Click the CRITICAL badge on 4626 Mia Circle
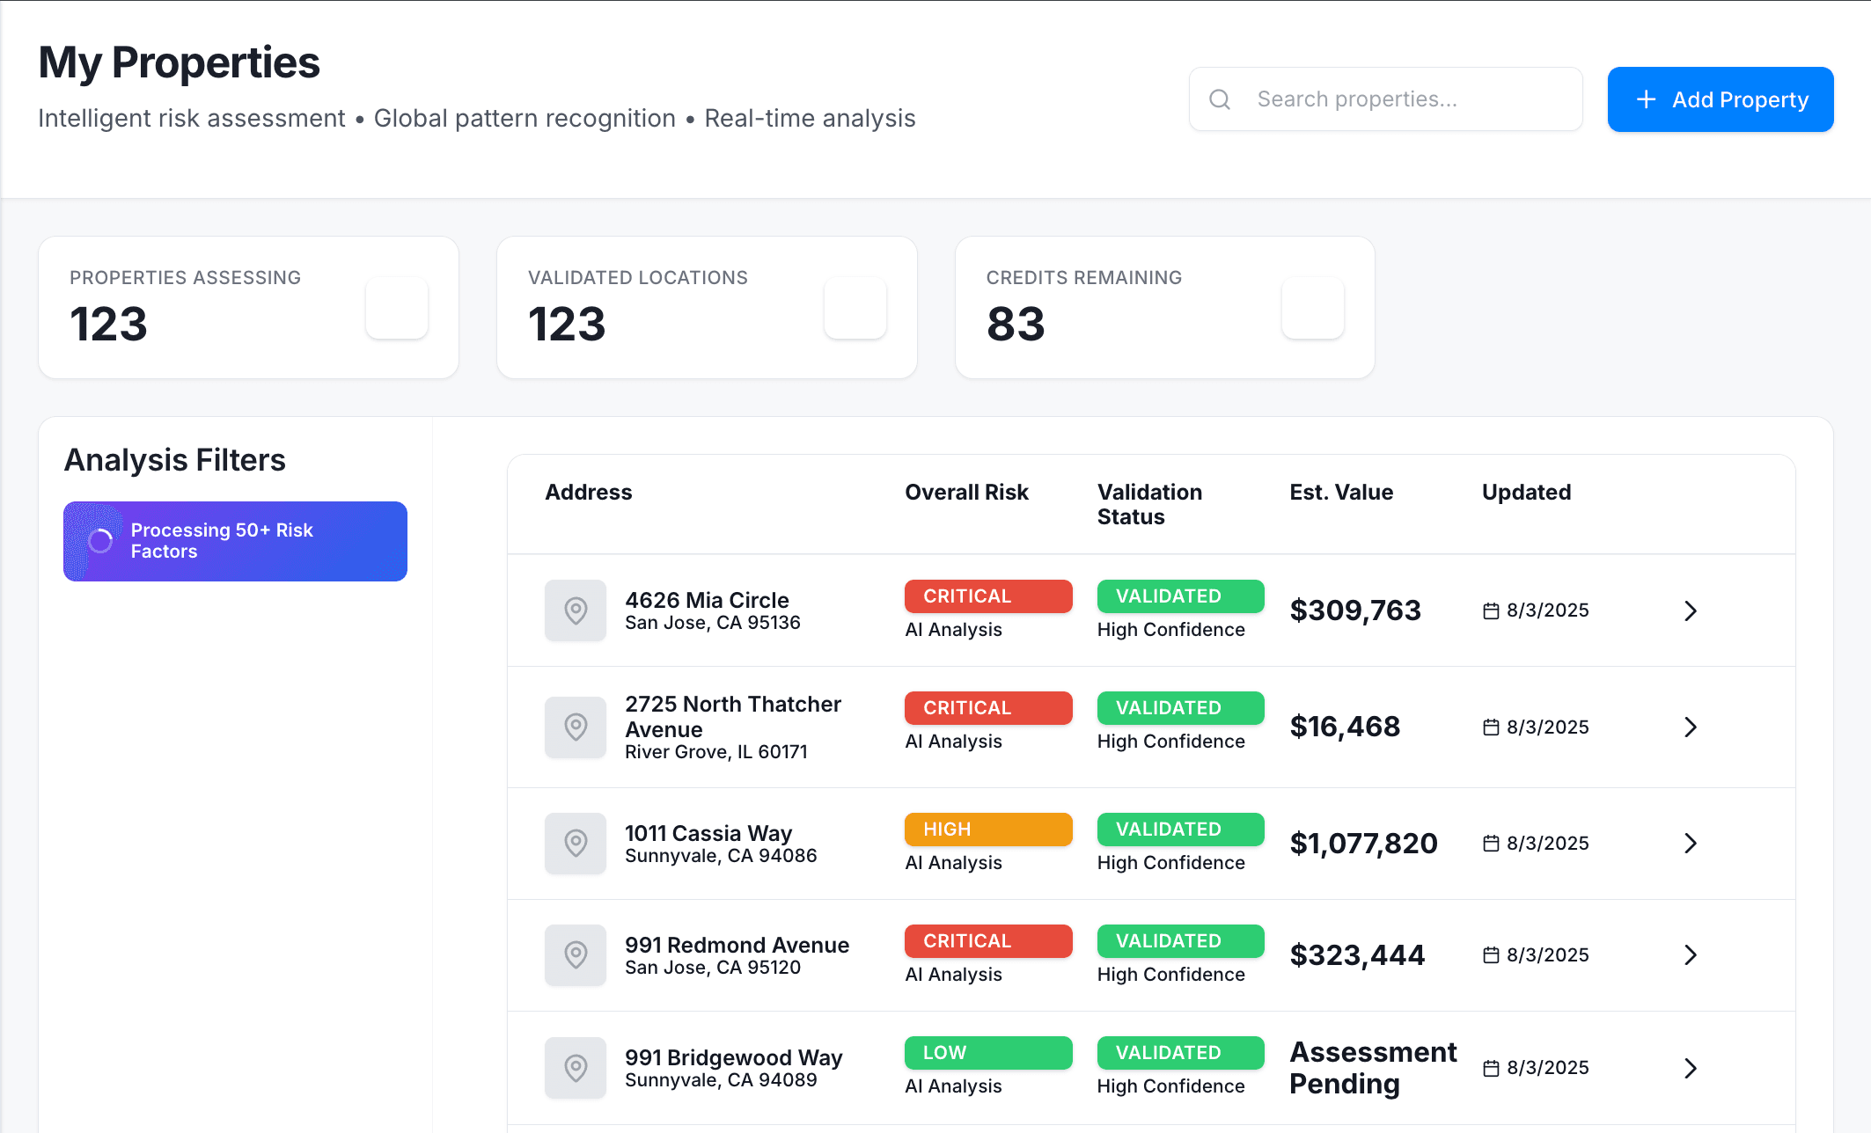This screenshot has width=1871, height=1133. tap(987, 596)
